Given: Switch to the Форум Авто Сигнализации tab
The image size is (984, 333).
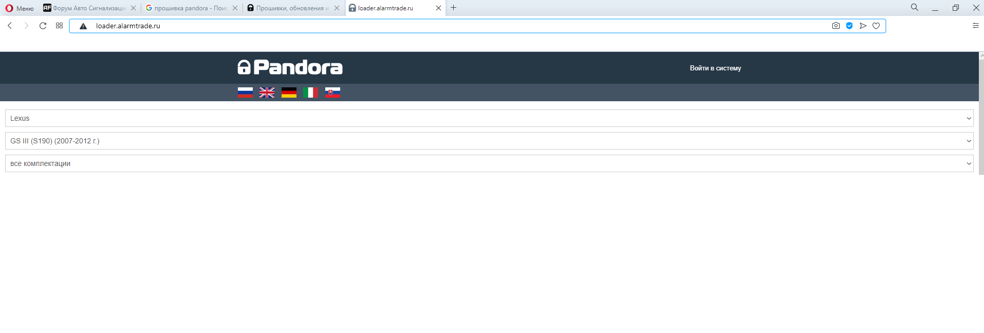Looking at the screenshot, I should (x=87, y=8).
